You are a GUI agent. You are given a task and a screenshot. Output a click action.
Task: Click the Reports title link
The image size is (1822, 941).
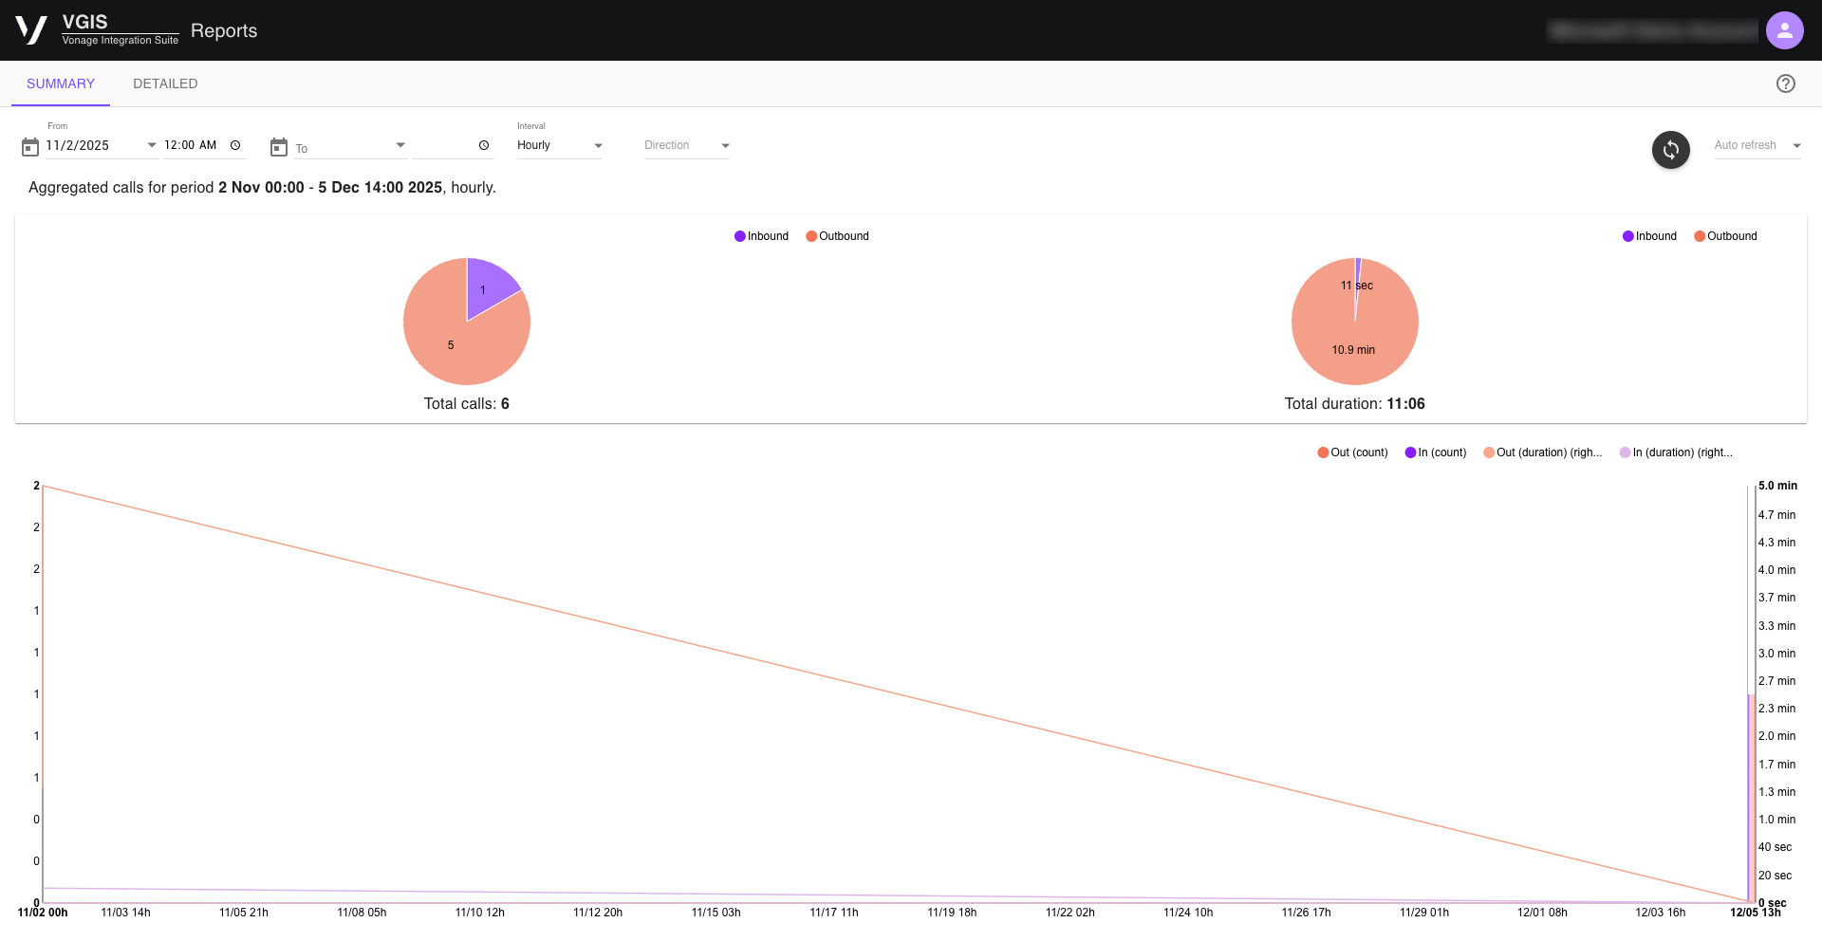coord(224,30)
